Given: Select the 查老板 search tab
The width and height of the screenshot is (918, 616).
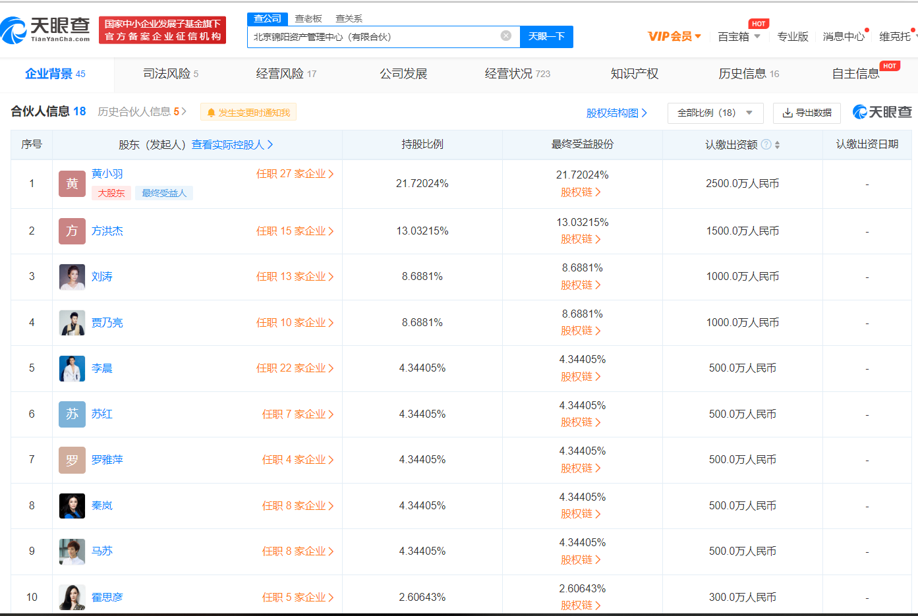Looking at the screenshot, I should point(308,18).
